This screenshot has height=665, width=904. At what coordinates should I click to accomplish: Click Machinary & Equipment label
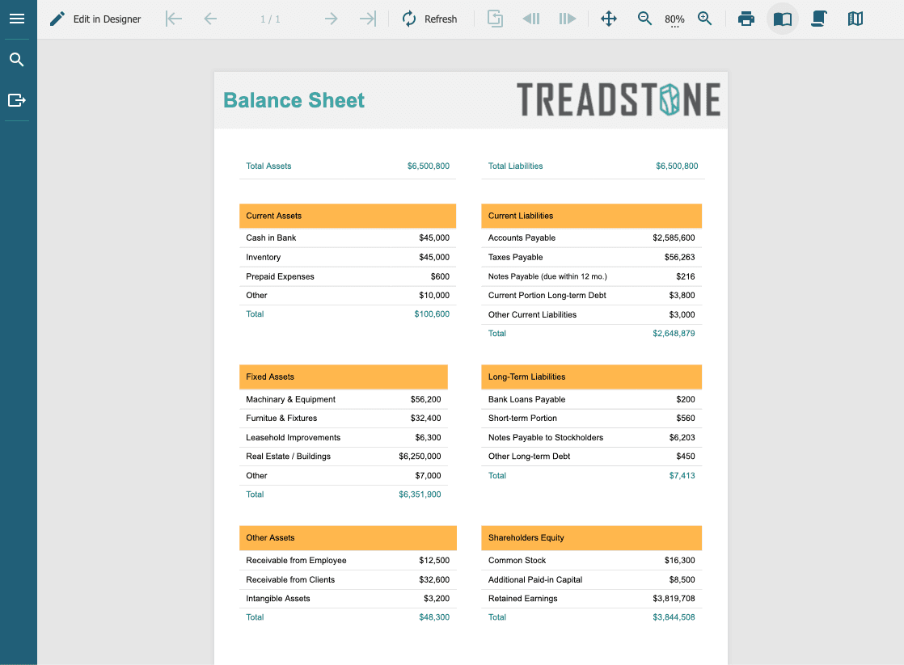[290, 399]
